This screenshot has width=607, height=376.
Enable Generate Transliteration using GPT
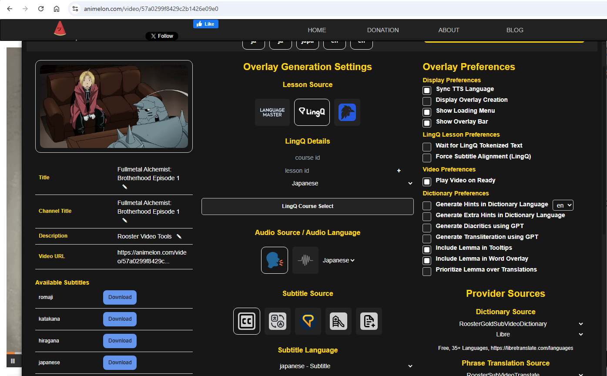pos(427,238)
